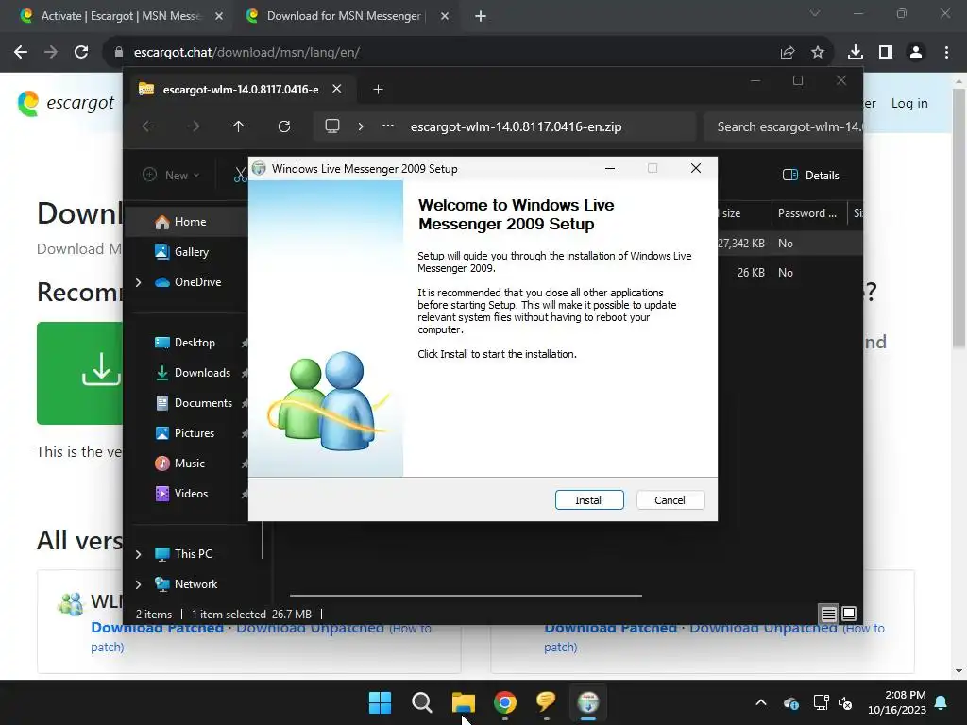Click Chrome back button

(21, 53)
